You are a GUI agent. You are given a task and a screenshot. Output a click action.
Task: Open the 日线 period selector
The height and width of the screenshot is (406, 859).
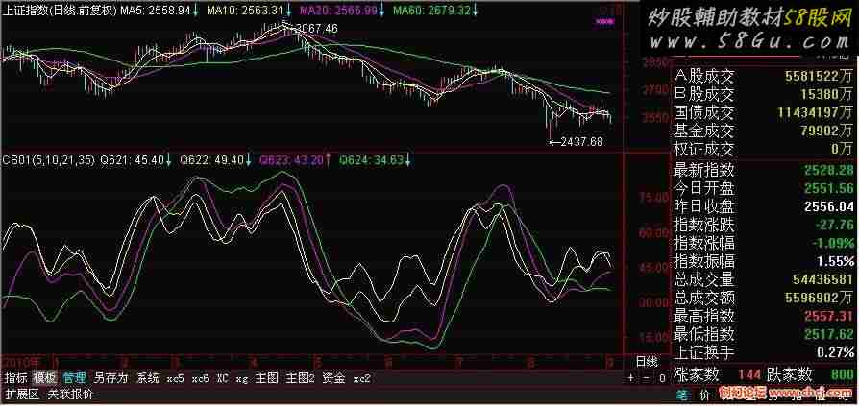click(648, 361)
